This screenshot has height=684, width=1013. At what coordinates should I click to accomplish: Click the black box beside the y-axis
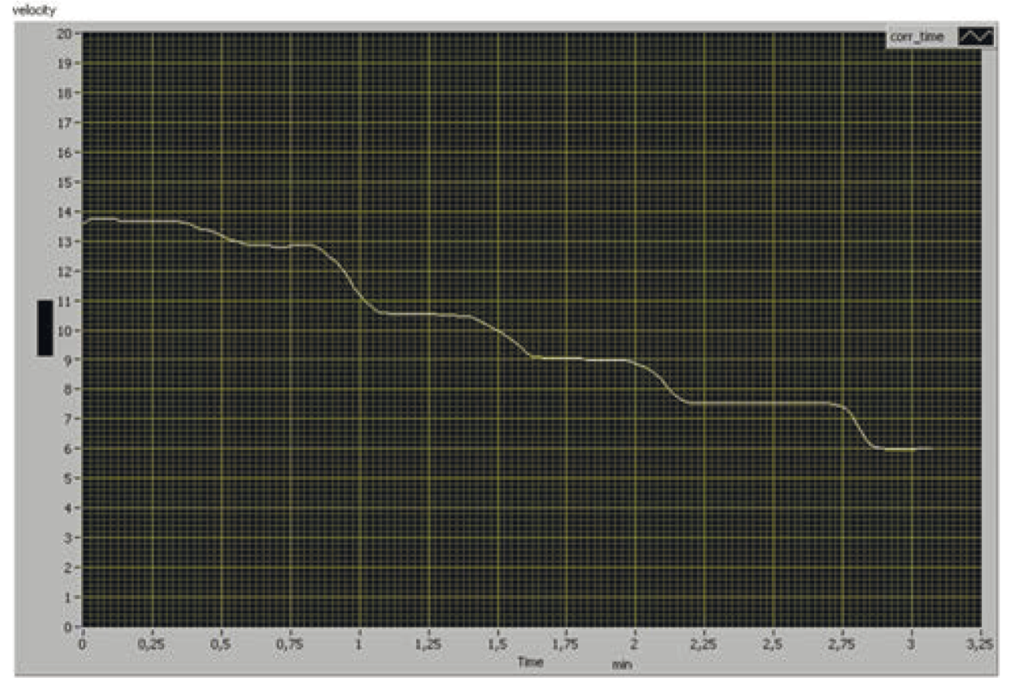[45, 328]
